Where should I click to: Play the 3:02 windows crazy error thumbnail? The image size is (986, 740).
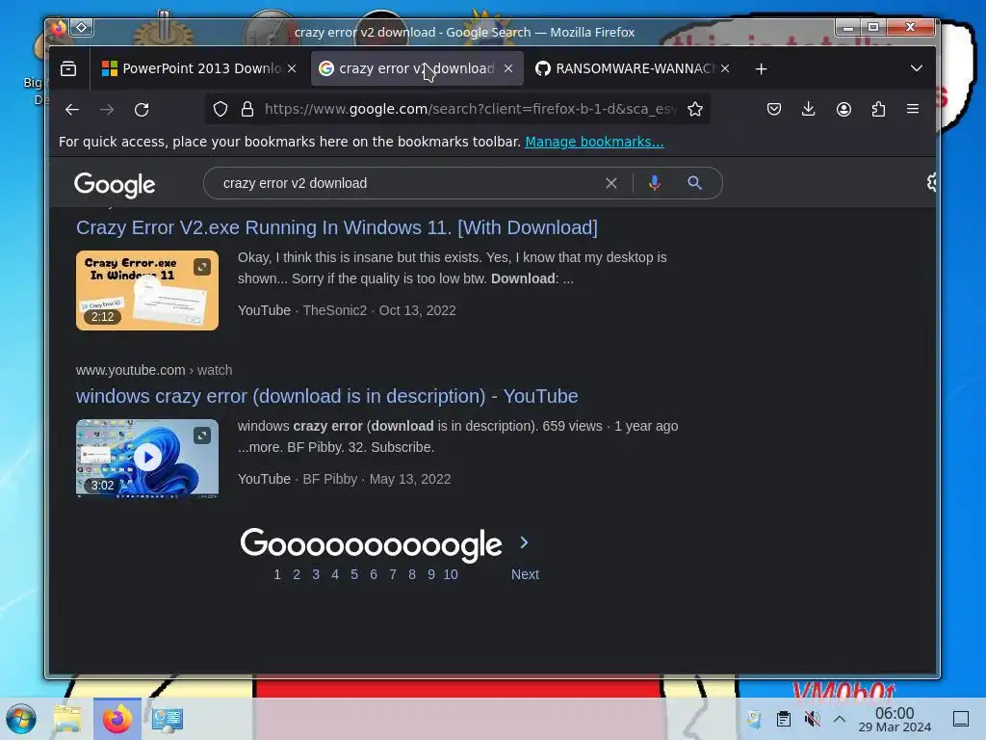pos(147,458)
